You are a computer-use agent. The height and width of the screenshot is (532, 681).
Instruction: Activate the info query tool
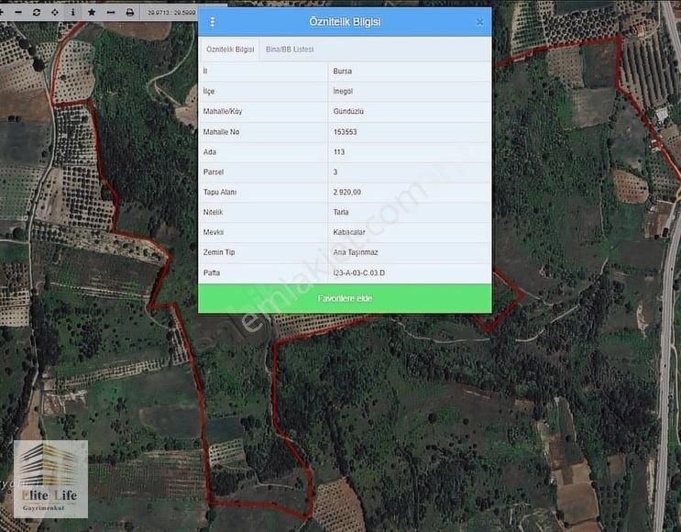coord(73,12)
